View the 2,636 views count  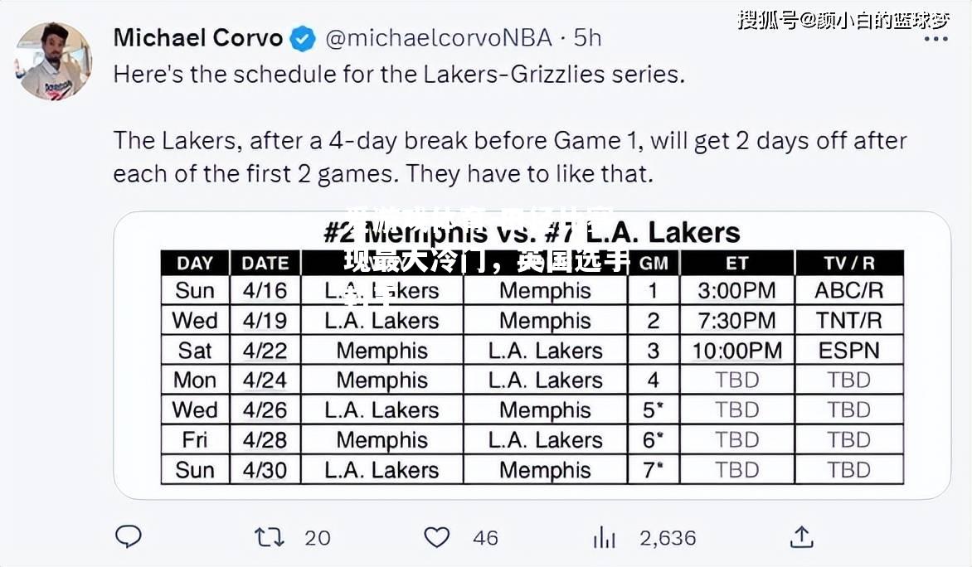668,537
